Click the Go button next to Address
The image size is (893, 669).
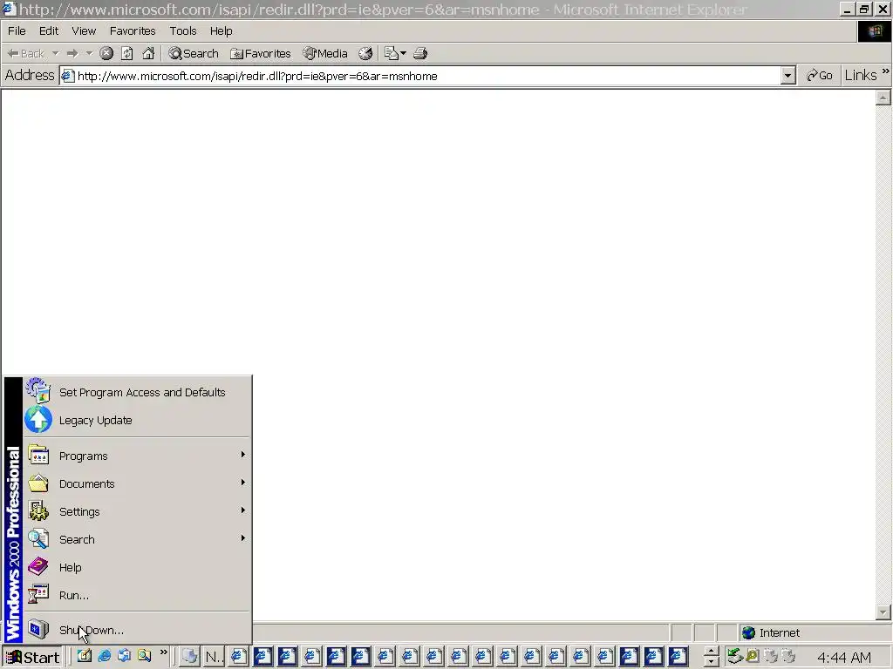pos(820,76)
